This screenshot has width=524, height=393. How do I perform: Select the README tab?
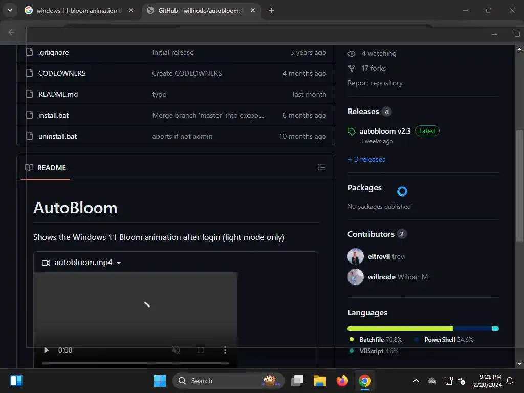tap(46, 168)
